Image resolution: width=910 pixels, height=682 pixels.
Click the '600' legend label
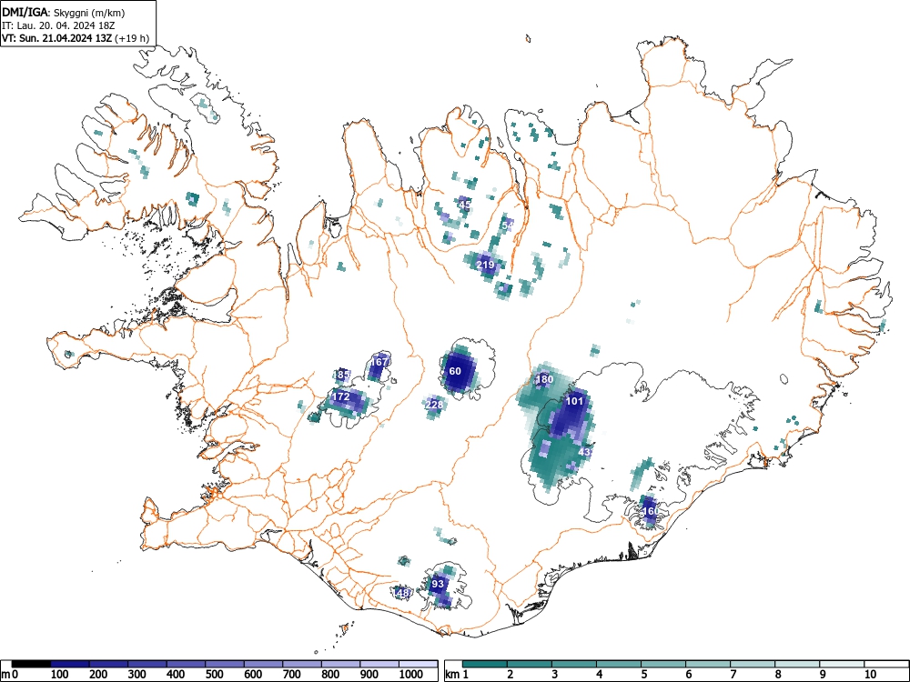[x=254, y=675]
